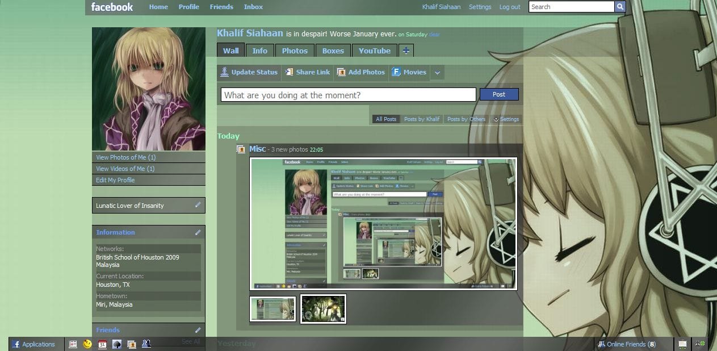Open Inbox in top navigation
The image size is (717, 351).
tap(253, 7)
